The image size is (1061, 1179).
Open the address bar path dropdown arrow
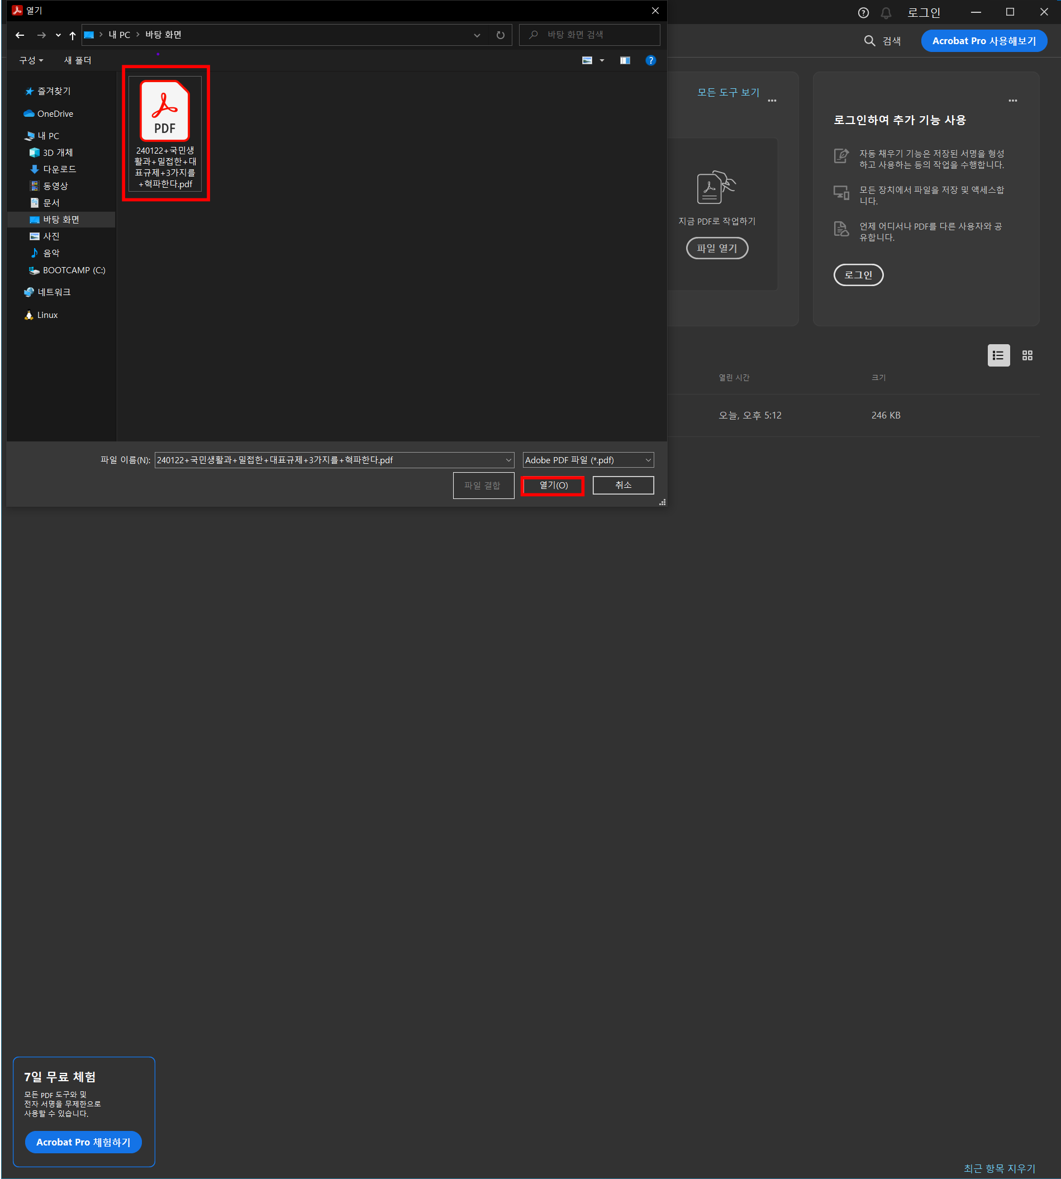pyautogui.click(x=477, y=35)
